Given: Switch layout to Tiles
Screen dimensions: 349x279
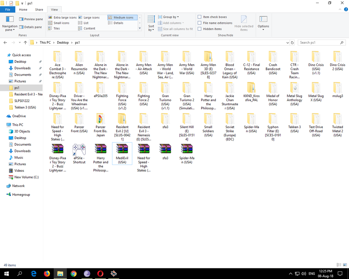Looking at the screenshot, I should pyautogui.click(x=54, y=28).
